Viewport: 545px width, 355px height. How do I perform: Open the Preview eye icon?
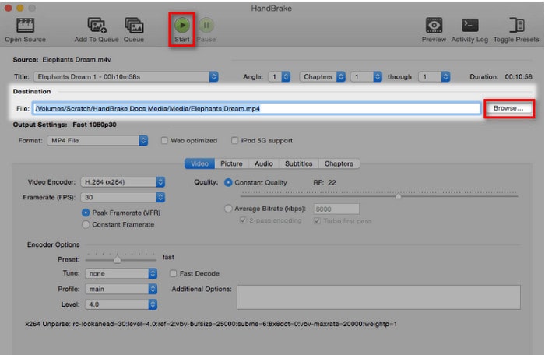[x=434, y=25]
